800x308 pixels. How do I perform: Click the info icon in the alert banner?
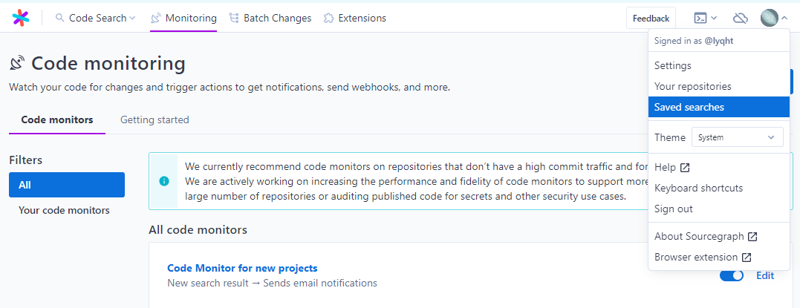point(164,181)
